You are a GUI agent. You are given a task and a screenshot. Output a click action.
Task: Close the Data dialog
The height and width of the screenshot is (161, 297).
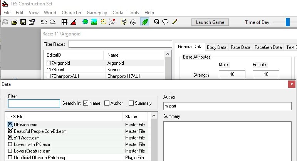tap(292, 84)
